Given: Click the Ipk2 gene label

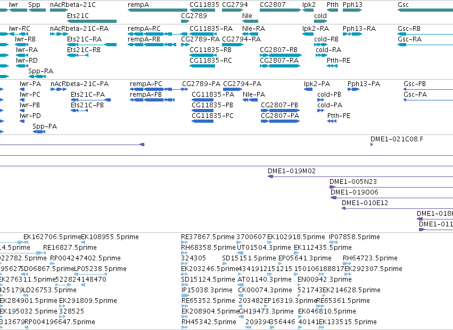Looking at the screenshot, I should point(309,5).
